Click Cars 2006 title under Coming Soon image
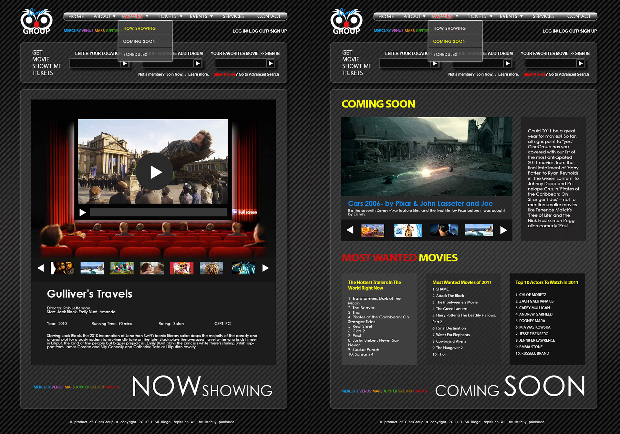 pyautogui.click(x=420, y=203)
